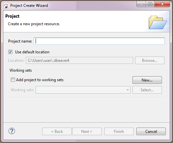The image size is (173, 143).
Task: Click the help question mark icon
Action: point(12,131)
